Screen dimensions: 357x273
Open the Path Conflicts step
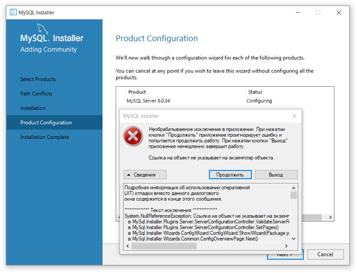(36, 94)
